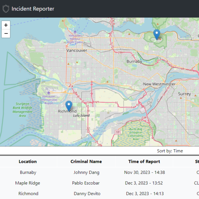Click the Burnaby city label on map
The height and width of the screenshot is (199, 199).
tap(134, 61)
